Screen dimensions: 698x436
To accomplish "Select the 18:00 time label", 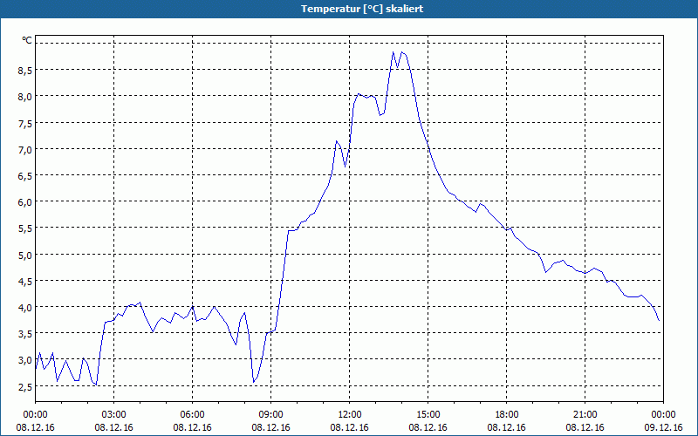I will click(507, 415).
